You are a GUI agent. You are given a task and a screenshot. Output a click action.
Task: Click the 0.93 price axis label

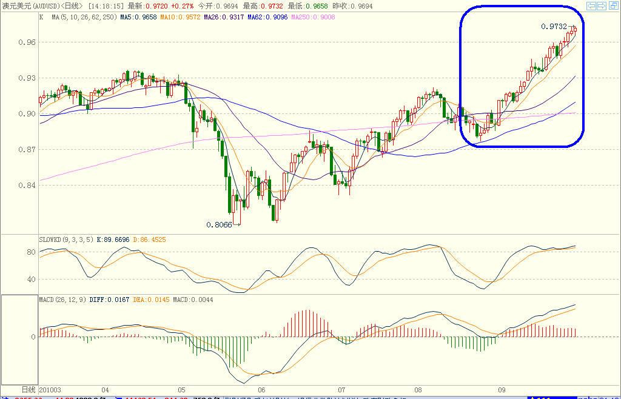point(27,78)
